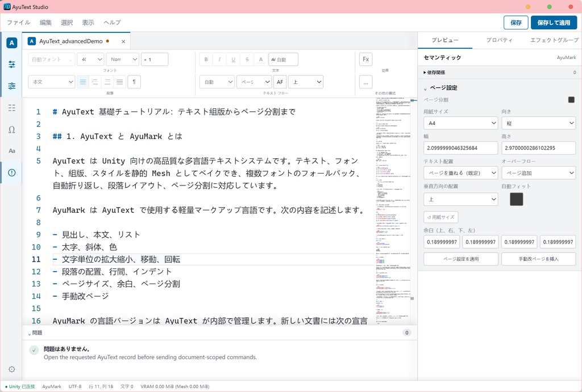The height and width of the screenshot is (392, 582).
Task: Toggle italic (I) formatting
Action: (220, 59)
